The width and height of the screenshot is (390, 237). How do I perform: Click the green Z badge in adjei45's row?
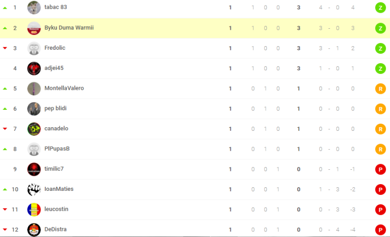click(x=380, y=69)
